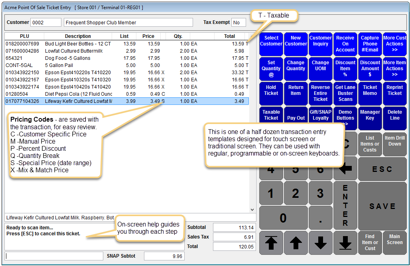Click Reprint Ticket

point(395,93)
